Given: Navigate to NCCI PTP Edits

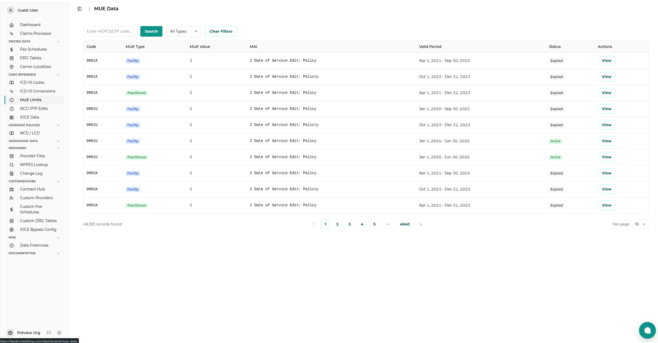Looking at the screenshot, I should [x=34, y=109].
